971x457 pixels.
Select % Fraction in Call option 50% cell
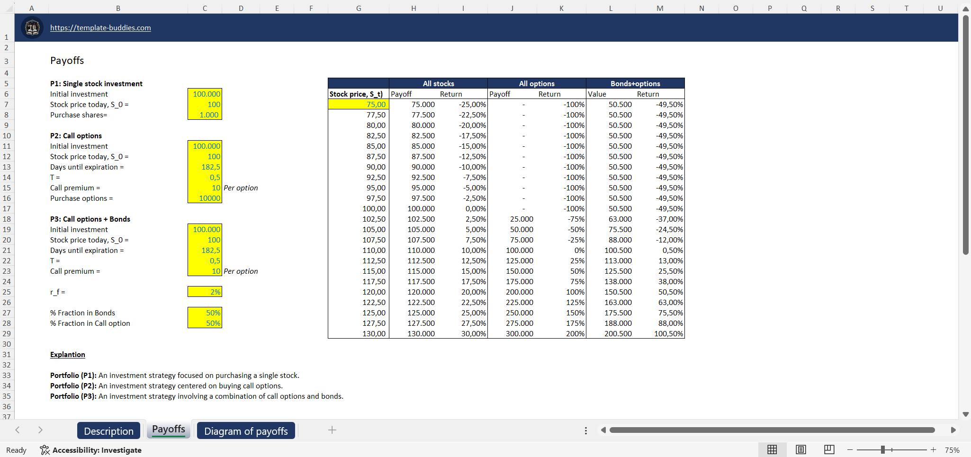pos(205,323)
